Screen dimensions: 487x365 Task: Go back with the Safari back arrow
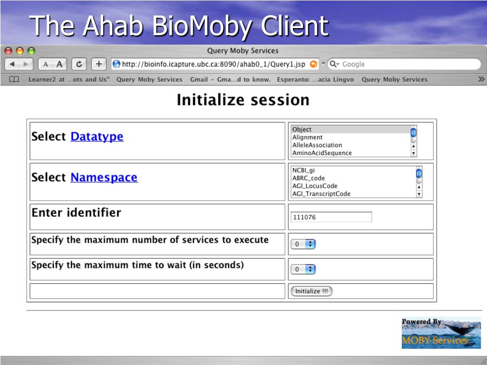[12, 64]
